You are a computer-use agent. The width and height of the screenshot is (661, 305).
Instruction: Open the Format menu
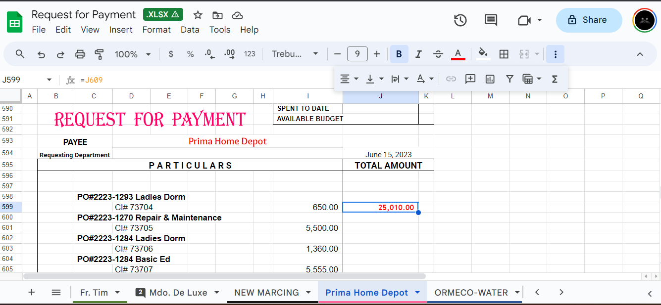coord(156,30)
